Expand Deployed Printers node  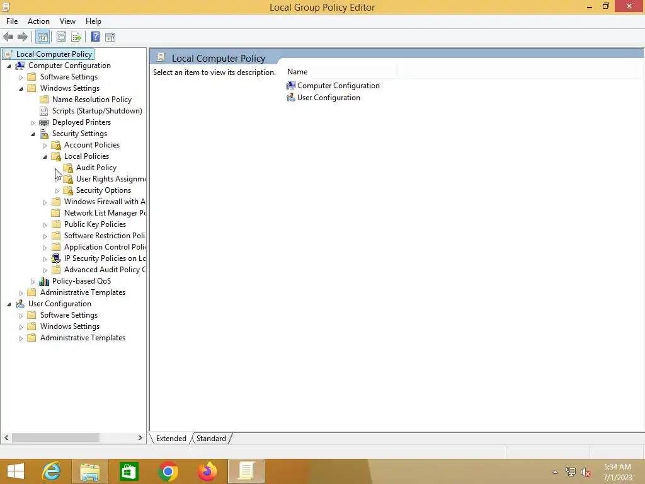click(x=33, y=123)
